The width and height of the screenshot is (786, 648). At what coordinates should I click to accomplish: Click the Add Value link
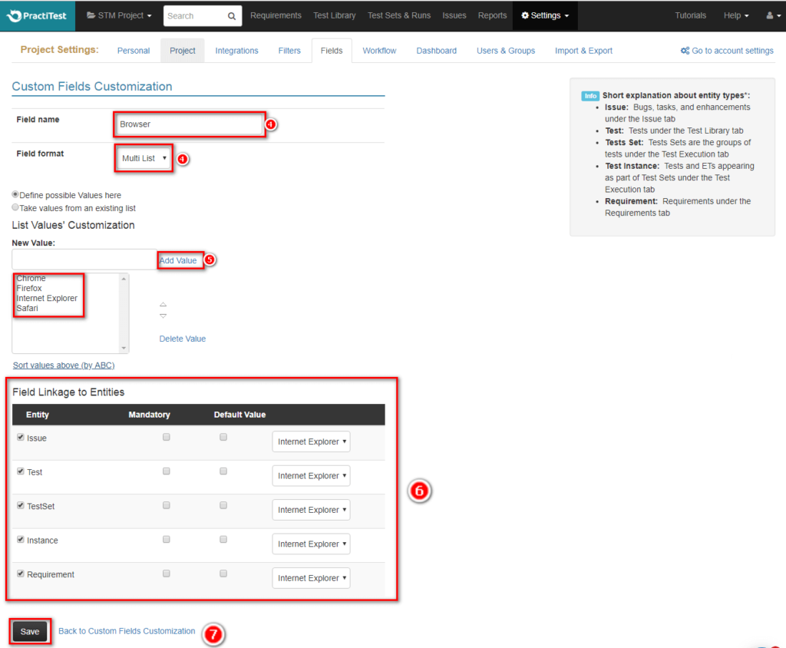click(x=178, y=260)
